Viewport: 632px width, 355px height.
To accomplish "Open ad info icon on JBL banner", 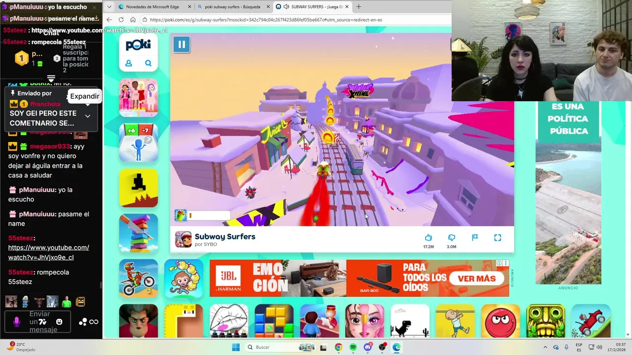I will [499, 263].
